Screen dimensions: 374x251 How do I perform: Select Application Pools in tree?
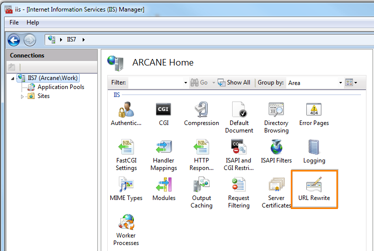tap(57, 87)
